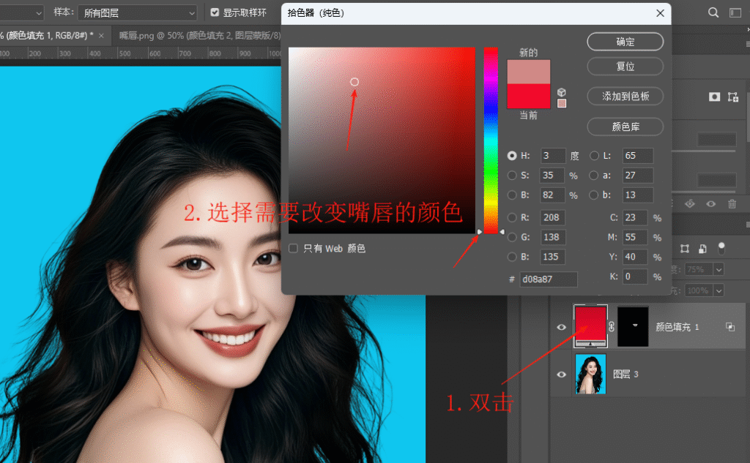Click the R value field showing 208
Viewport: 750px width, 463px height.
pos(552,217)
